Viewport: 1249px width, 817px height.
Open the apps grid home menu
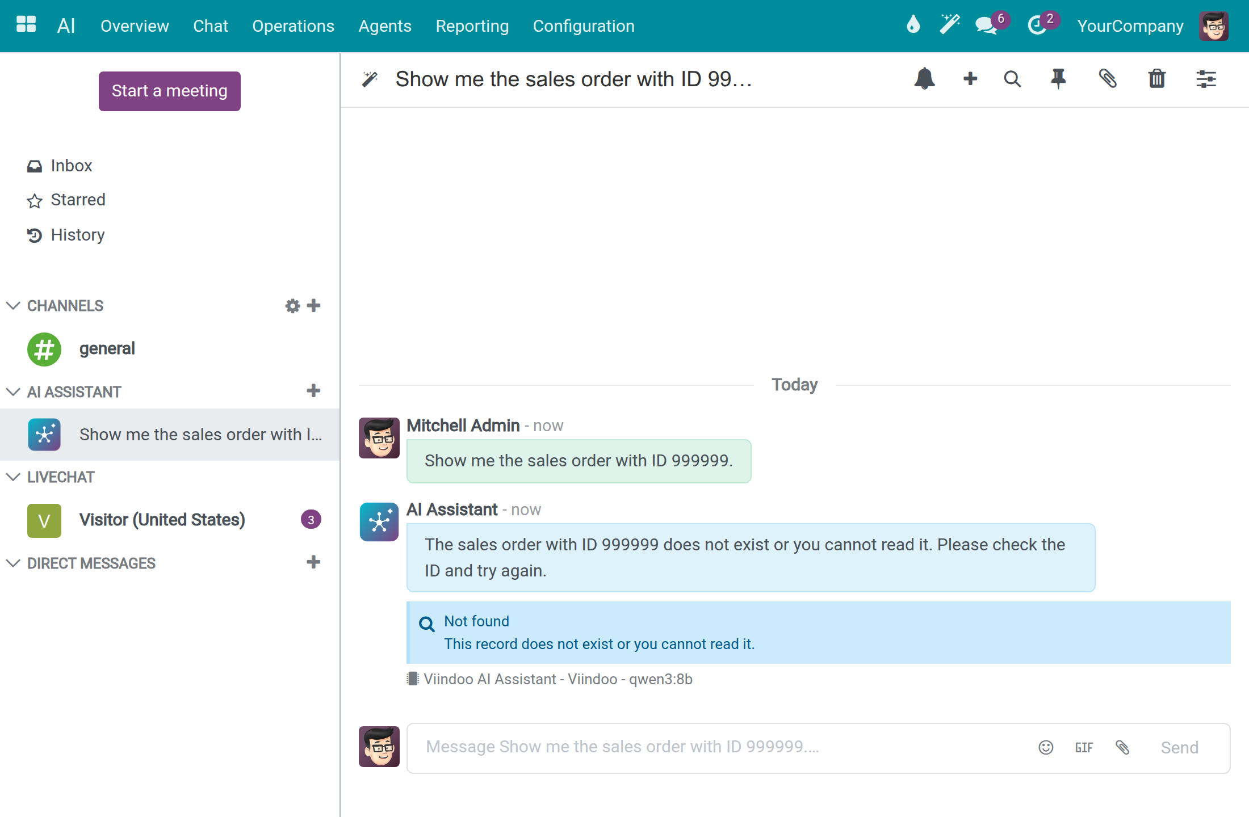coord(26,25)
